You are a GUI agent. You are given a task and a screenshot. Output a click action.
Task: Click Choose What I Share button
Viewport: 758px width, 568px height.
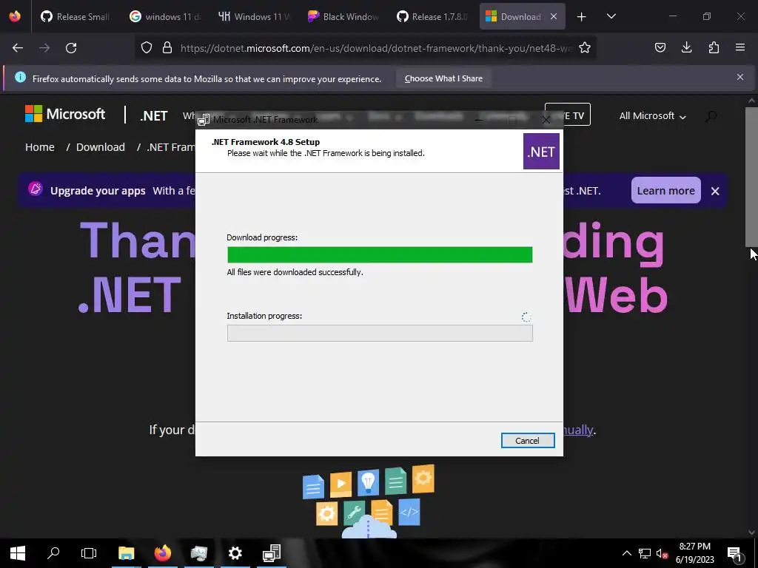pos(443,78)
